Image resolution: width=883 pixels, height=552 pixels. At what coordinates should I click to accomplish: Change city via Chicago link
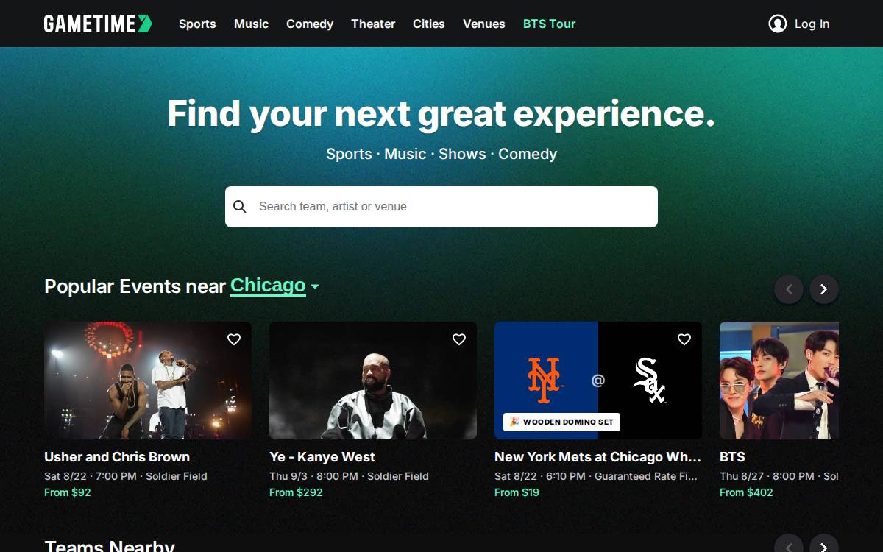pyautogui.click(x=268, y=286)
